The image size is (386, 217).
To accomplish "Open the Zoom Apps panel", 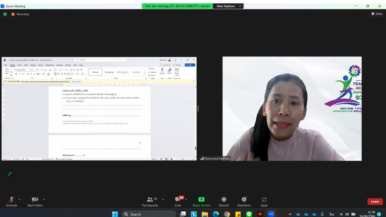I will (x=264, y=200).
